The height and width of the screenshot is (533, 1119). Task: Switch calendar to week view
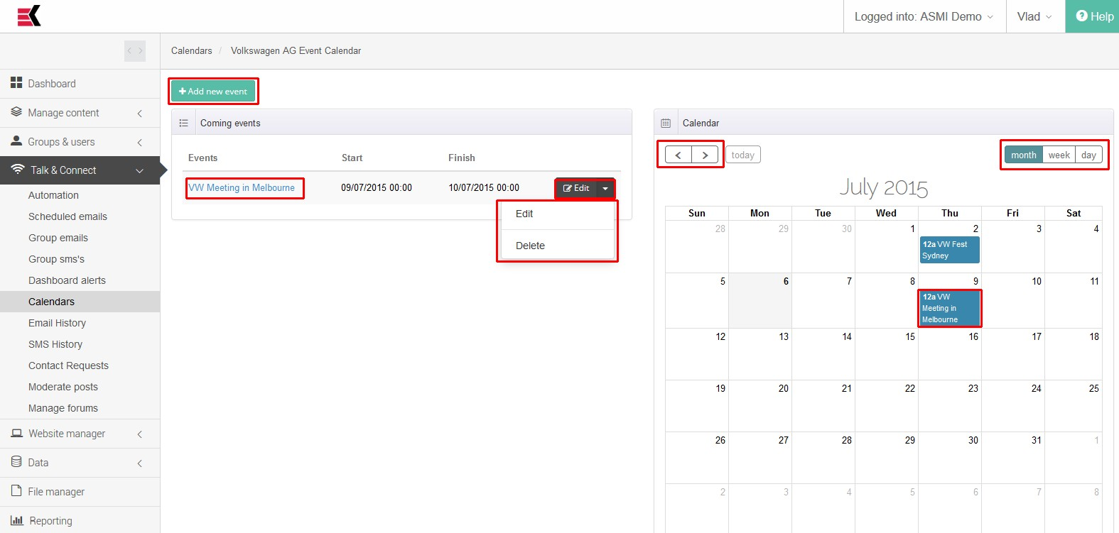pyautogui.click(x=1059, y=155)
